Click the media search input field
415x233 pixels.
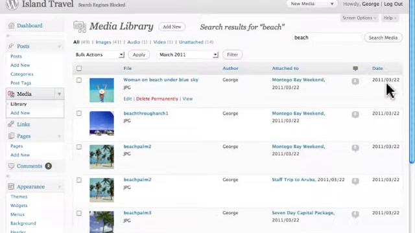327,38
